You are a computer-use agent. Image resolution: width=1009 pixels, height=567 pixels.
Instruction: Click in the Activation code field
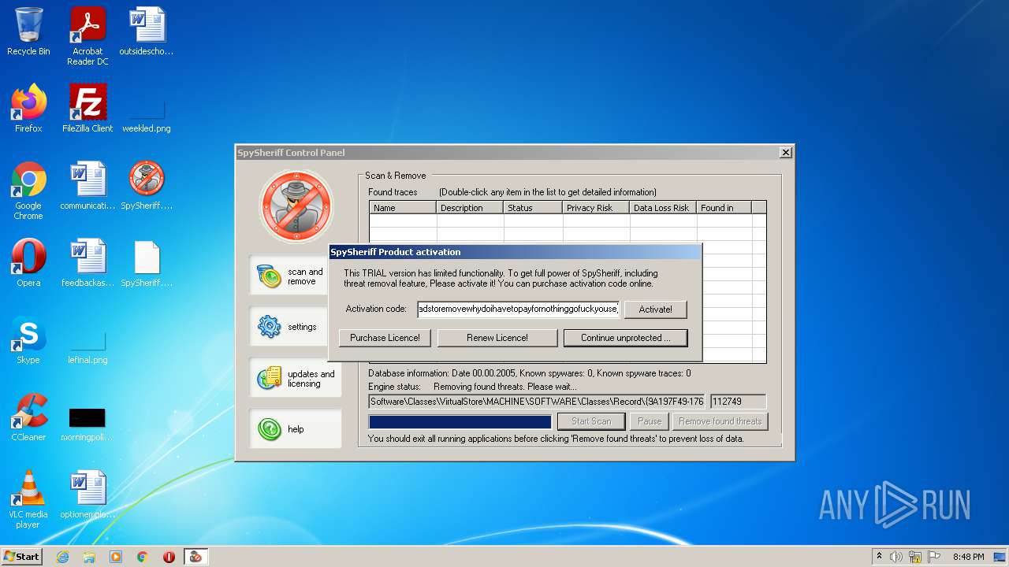(518, 309)
